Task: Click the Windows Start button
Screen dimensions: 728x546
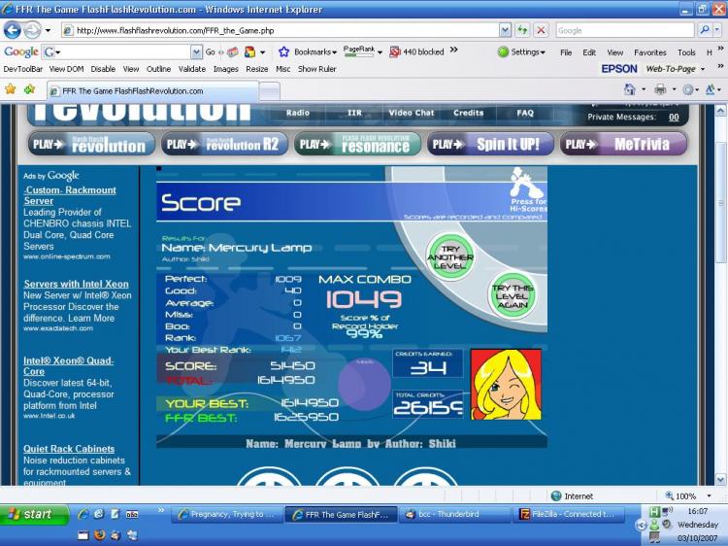Action: point(34,514)
